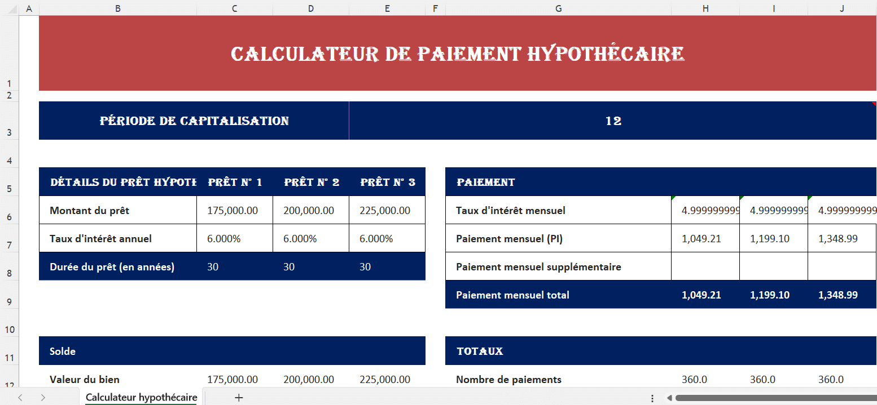Screen dimensions: 877x405
Task: Click the empty supplementary payment cell for Prêt N° 1
Action: pos(705,266)
